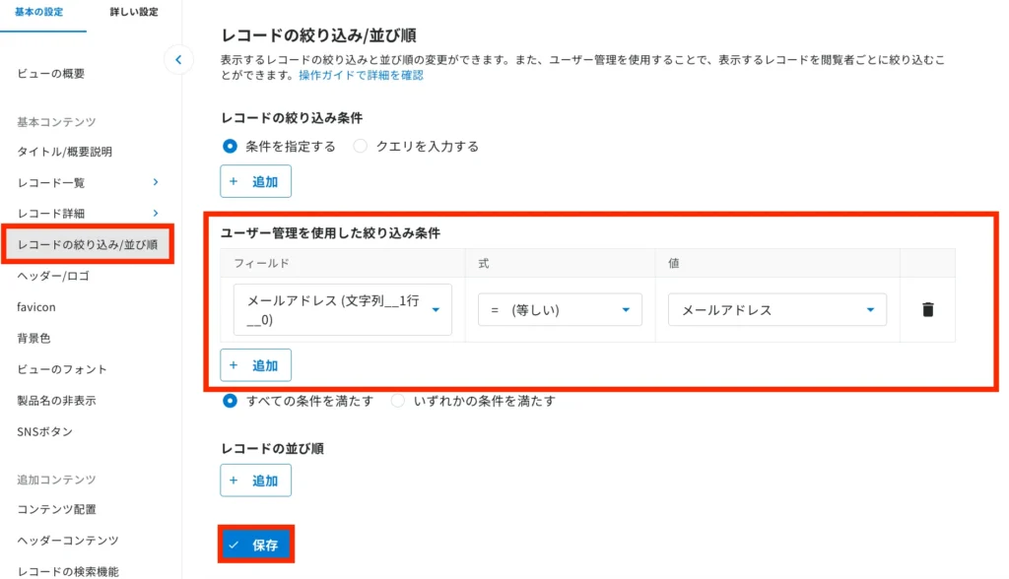
Task: Open ヘッダーコンテンツ in sidebar
Action: [x=68, y=541]
